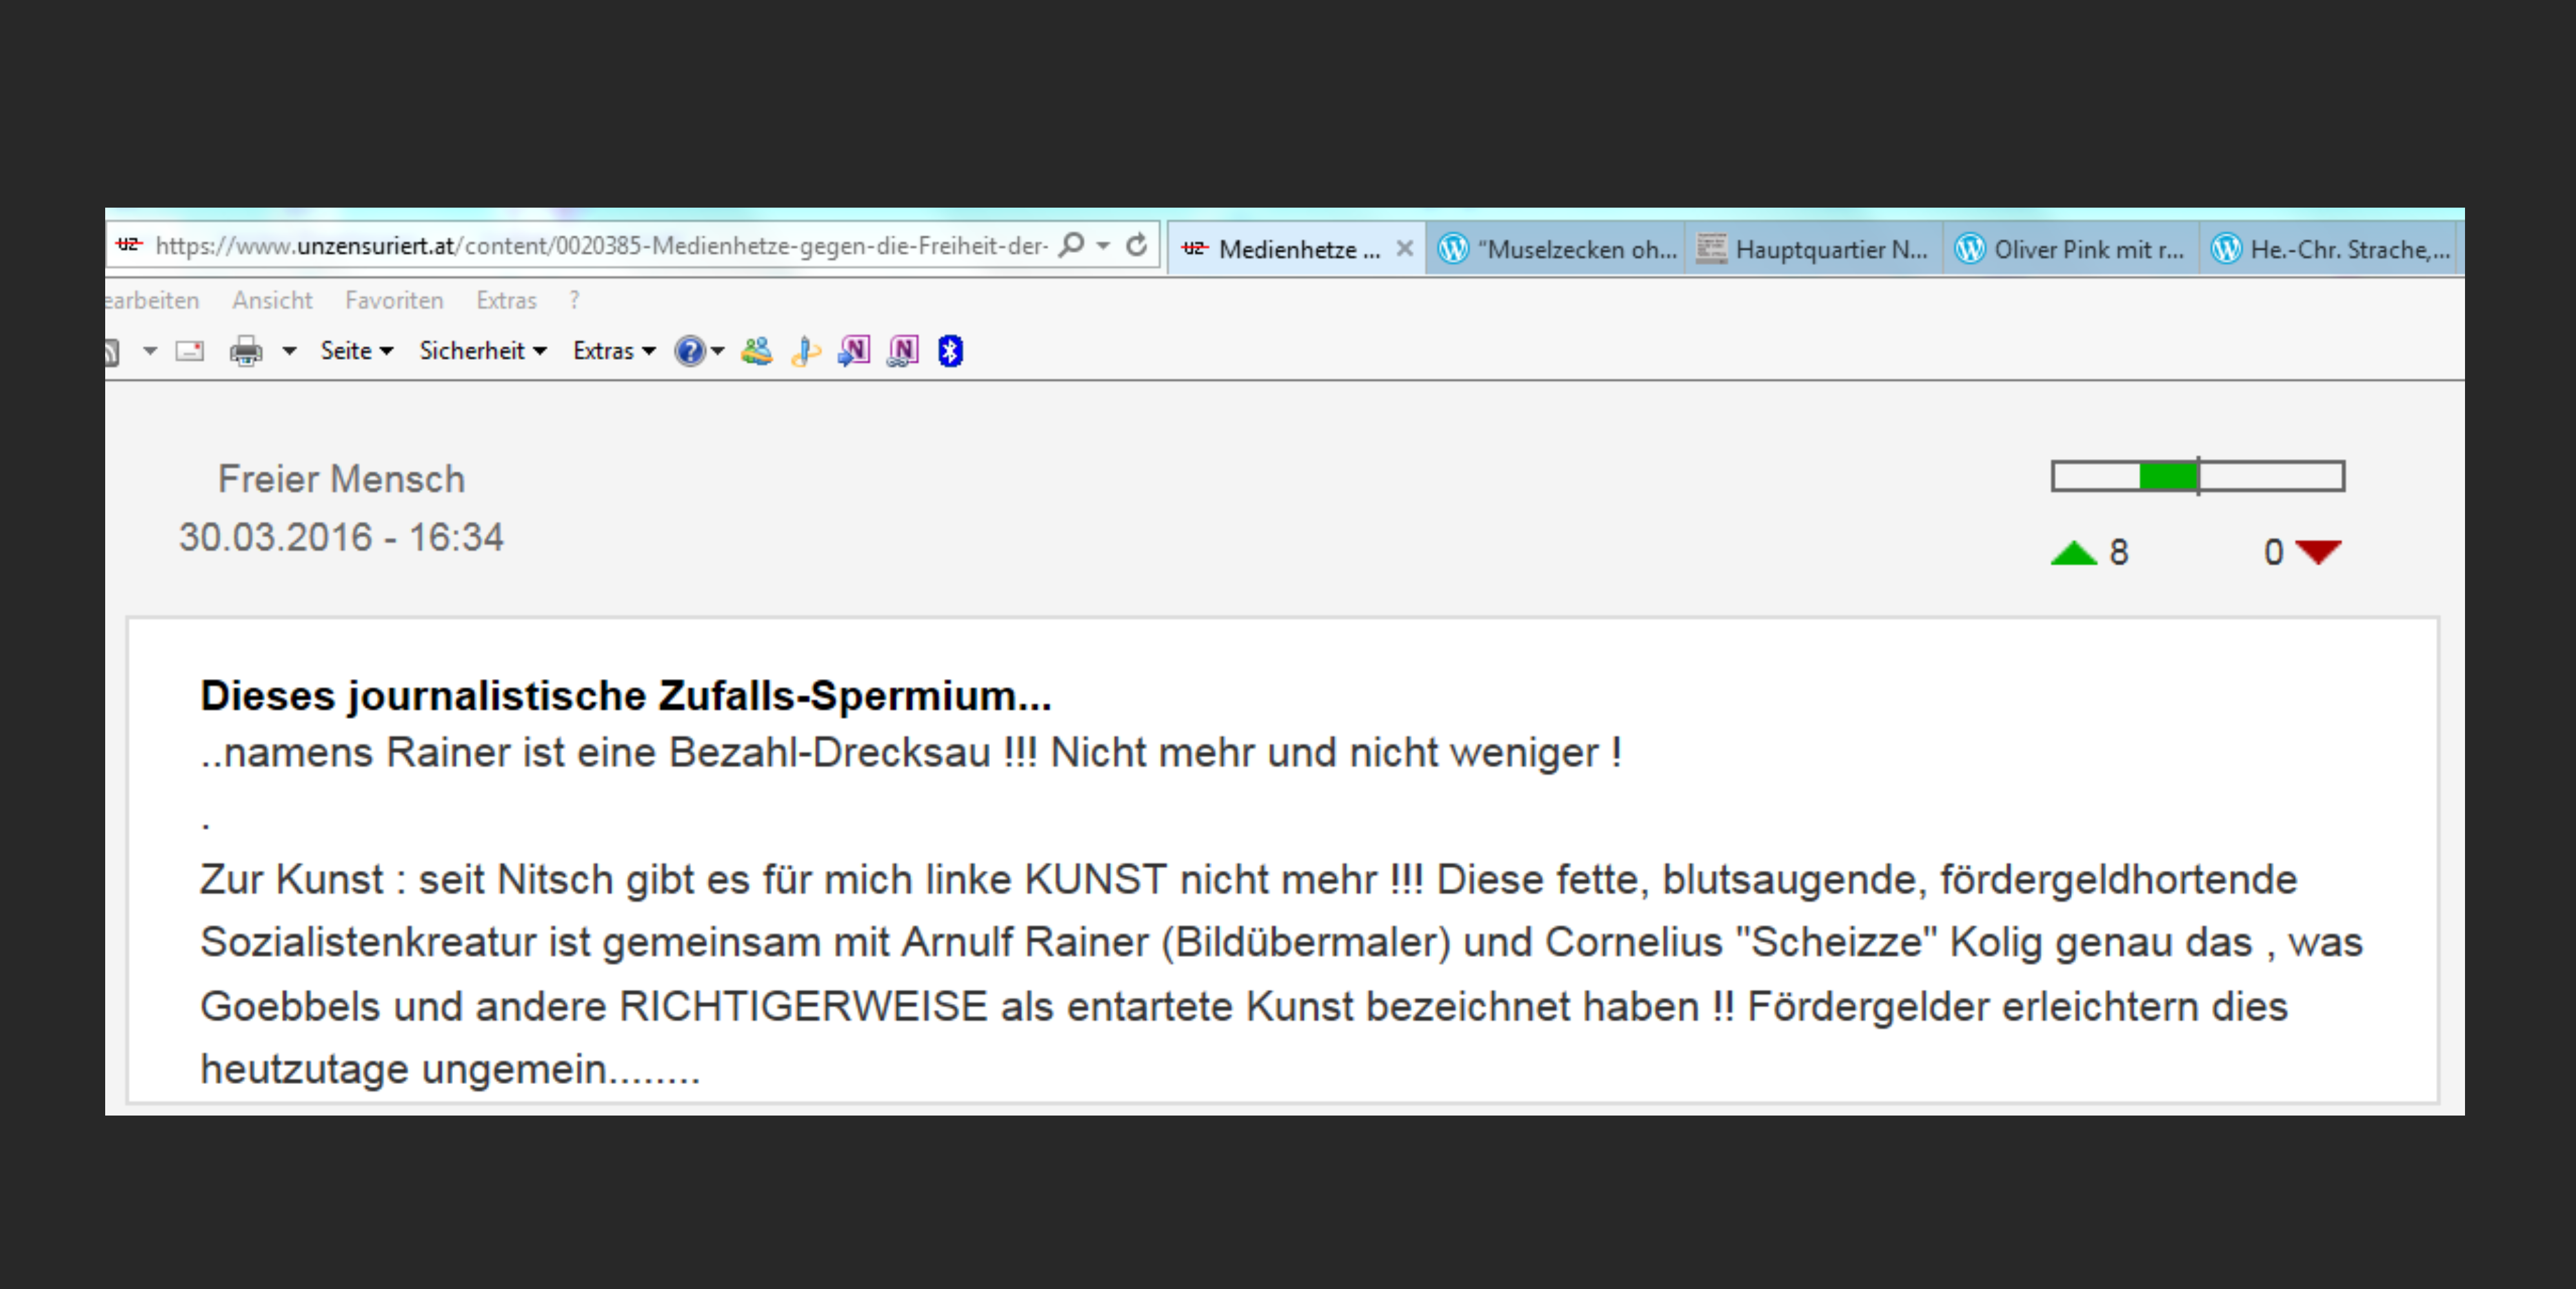Click the Windows Messenger people icon
Screen dimensions: 2576x1289
[x=757, y=351]
